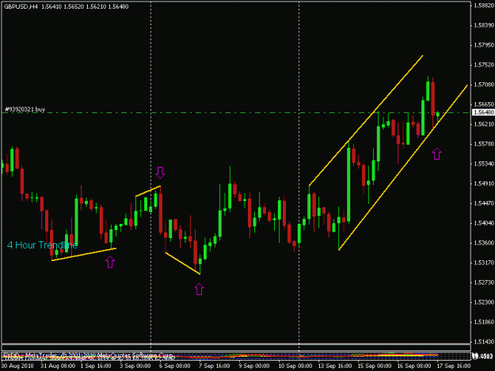
Task: Click the '16 Sep 08:00' time label
Action: point(414,366)
